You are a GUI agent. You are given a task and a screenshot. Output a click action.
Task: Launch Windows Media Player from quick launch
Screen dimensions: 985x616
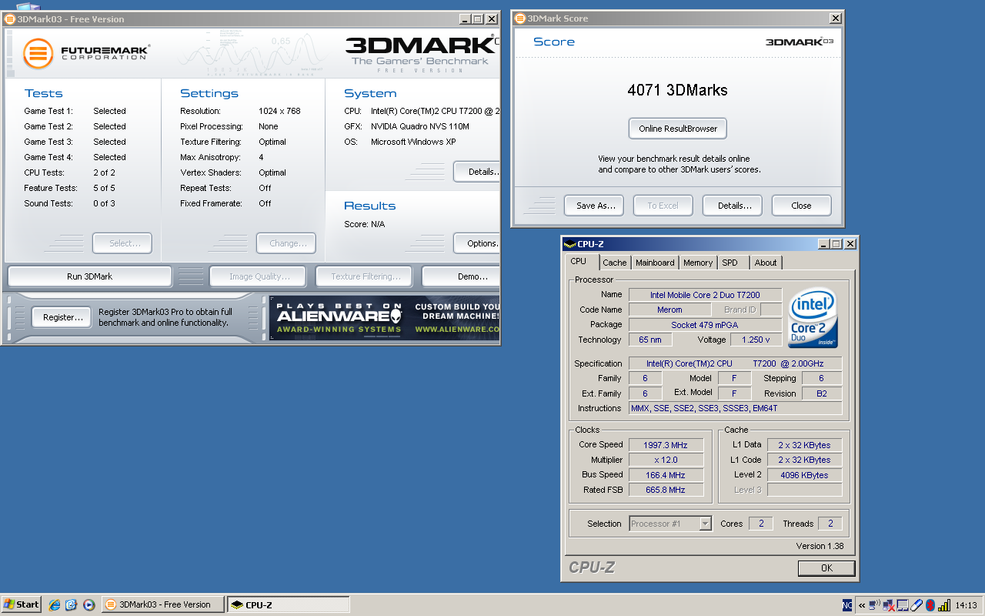tap(88, 604)
